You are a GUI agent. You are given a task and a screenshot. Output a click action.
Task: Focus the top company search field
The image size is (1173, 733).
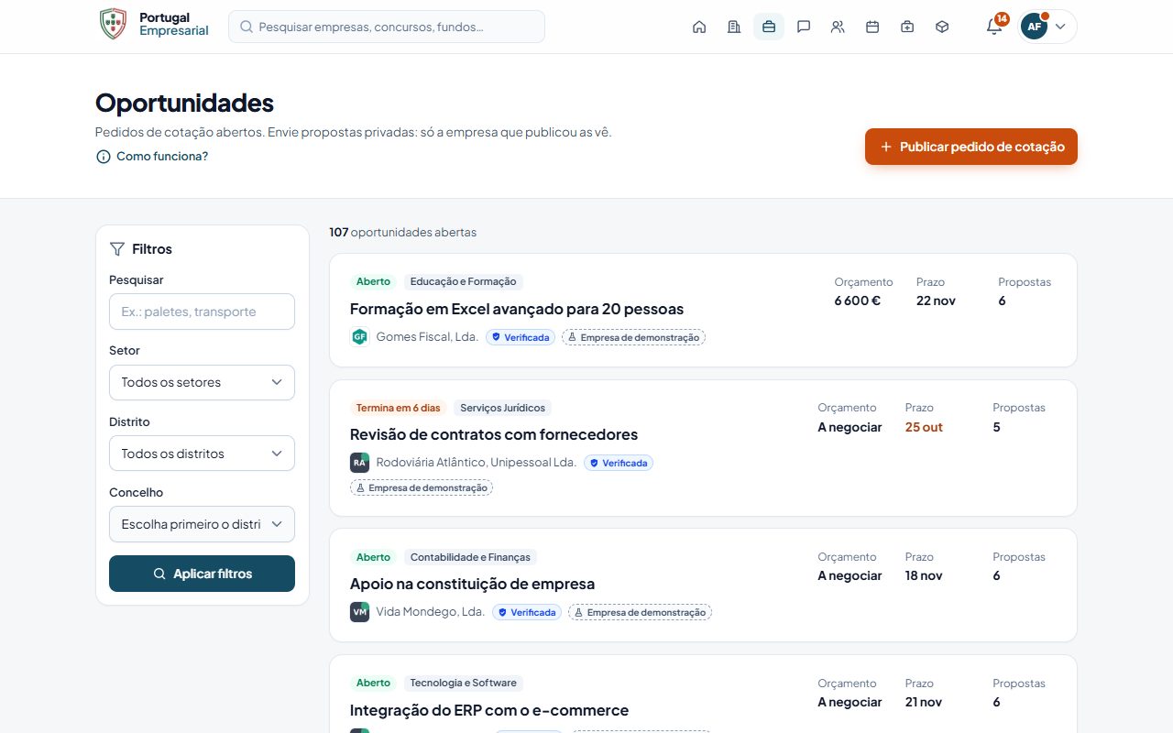[x=387, y=27]
